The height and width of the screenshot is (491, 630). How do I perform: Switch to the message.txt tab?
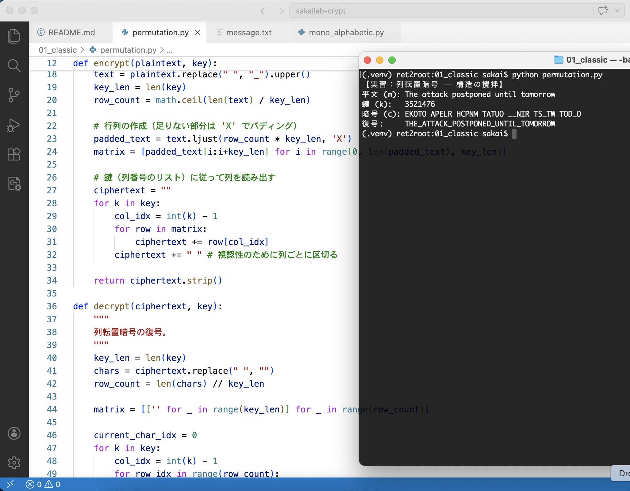tap(248, 33)
